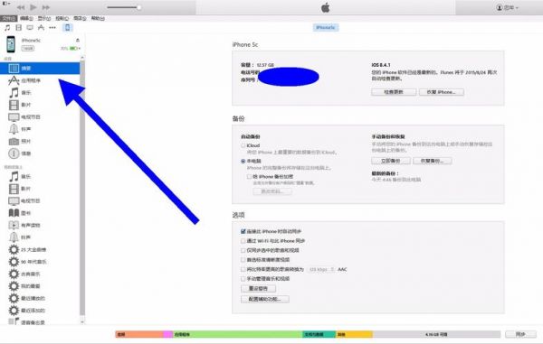Enable sync with this iPhone over Wi-Fi
543x344 pixels.
tap(243, 241)
